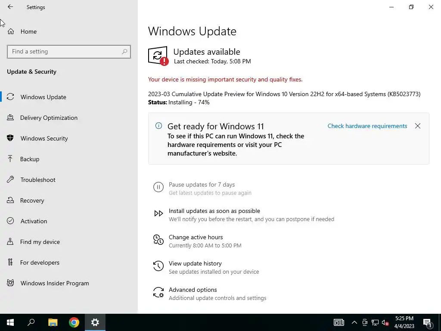Launch Google Chrome from the taskbar
This screenshot has width=441, height=331.
(74, 322)
